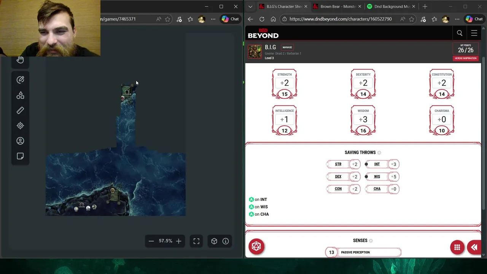Click the 57.5% zoom level value
This screenshot has height=274, width=487.
pyautogui.click(x=165, y=241)
